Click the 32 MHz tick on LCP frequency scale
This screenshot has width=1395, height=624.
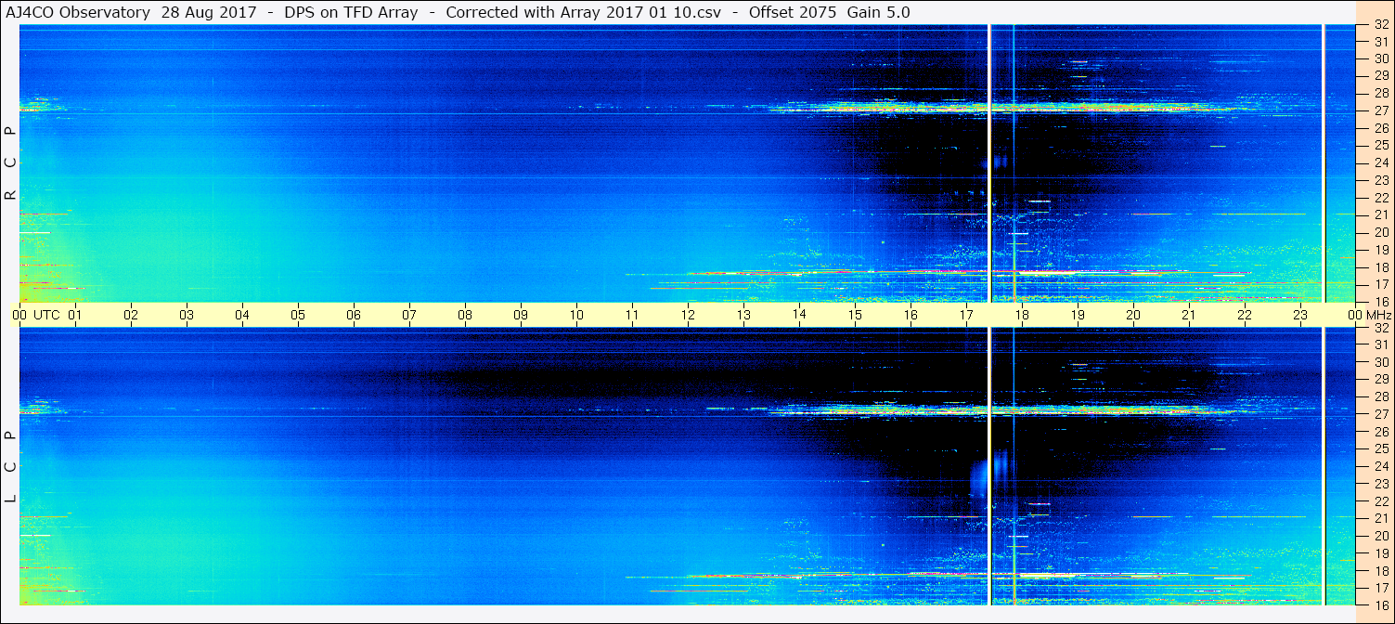[1380, 328]
